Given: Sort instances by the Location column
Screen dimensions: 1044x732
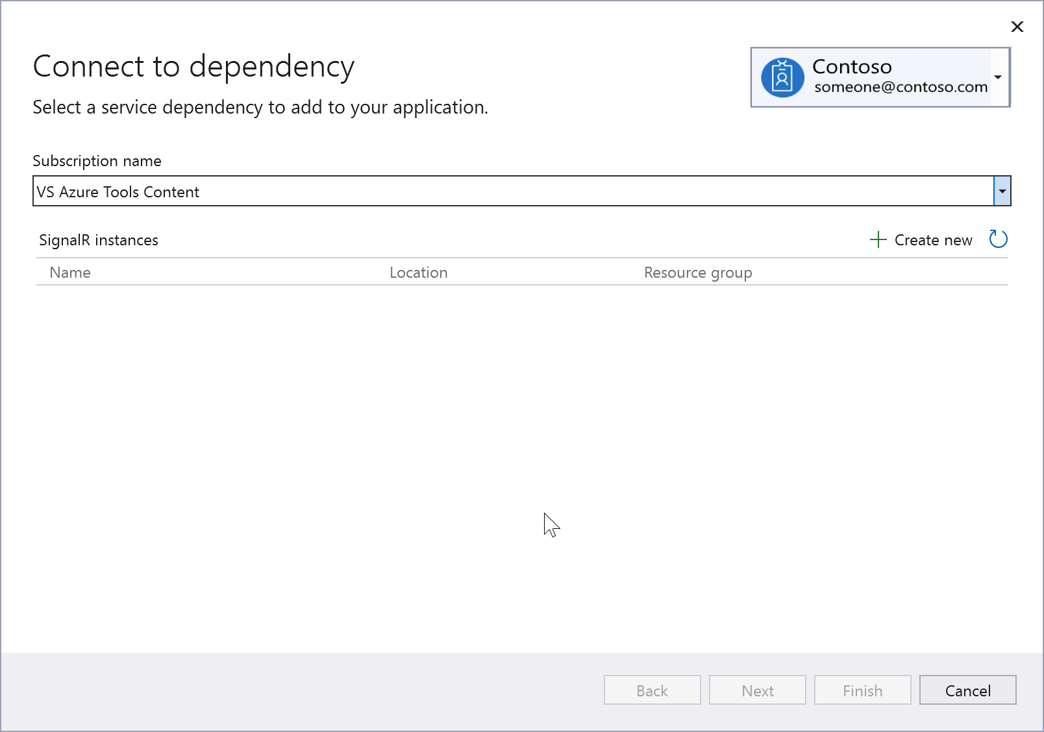Looking at the screenshot, I should point(418,273).
